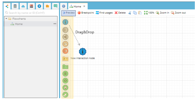Reset zoom with the 100% button
Image resolution: width=195 pixels, height=103 pixels.
tap(149, 13)
